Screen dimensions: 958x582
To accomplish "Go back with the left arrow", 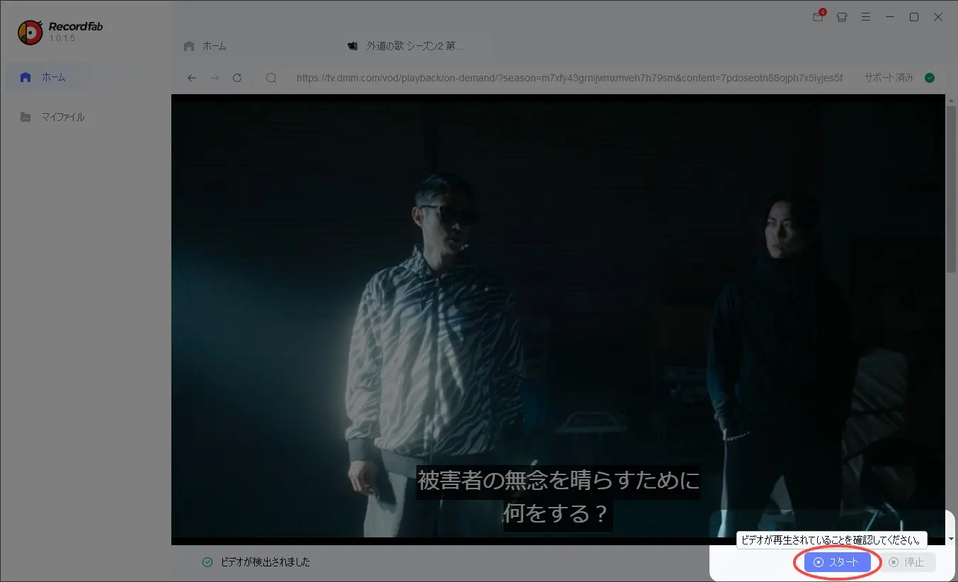I will coord(192,78).
